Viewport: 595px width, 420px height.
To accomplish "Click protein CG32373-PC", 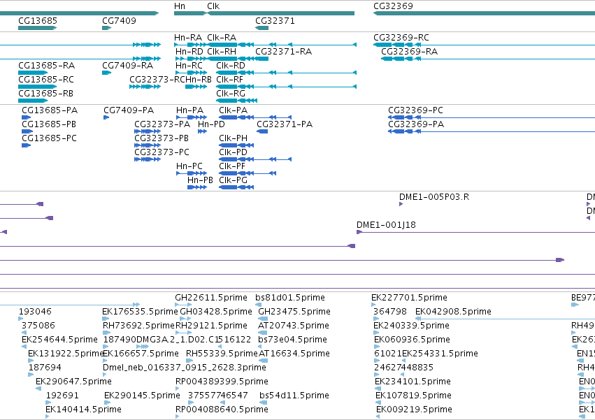I will (162, 152).
